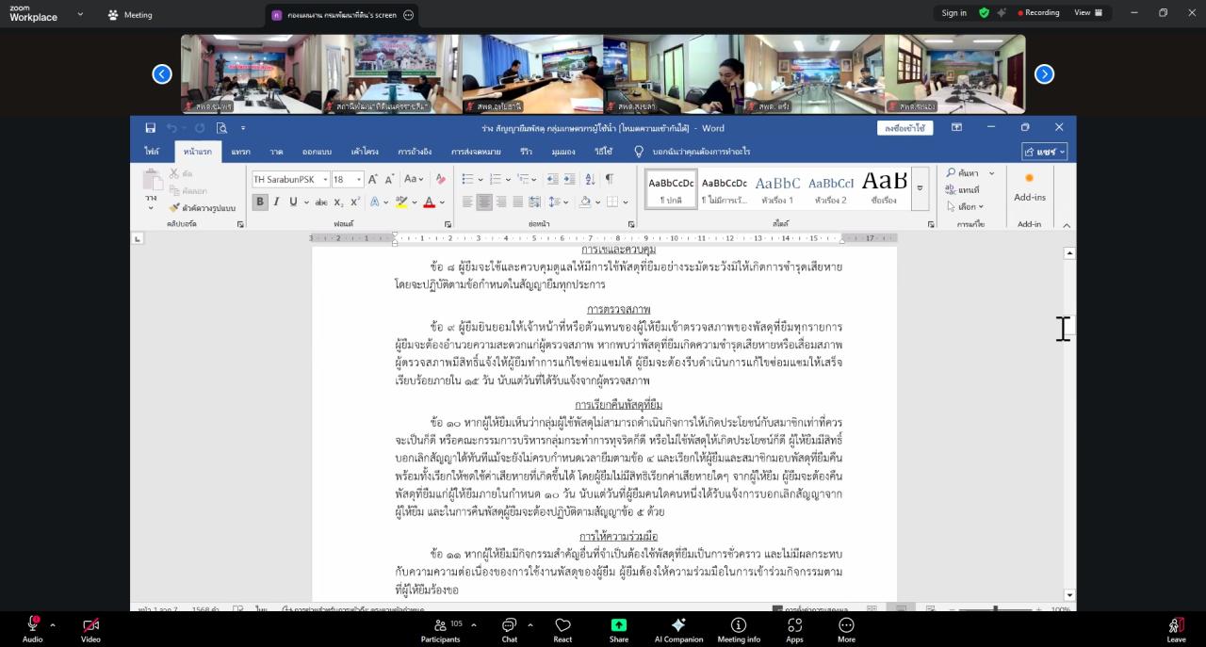This screenshot has width=1206, height=647.
Task: Toggle off the active Bold formatting
Action: click(x=259, y=202)
